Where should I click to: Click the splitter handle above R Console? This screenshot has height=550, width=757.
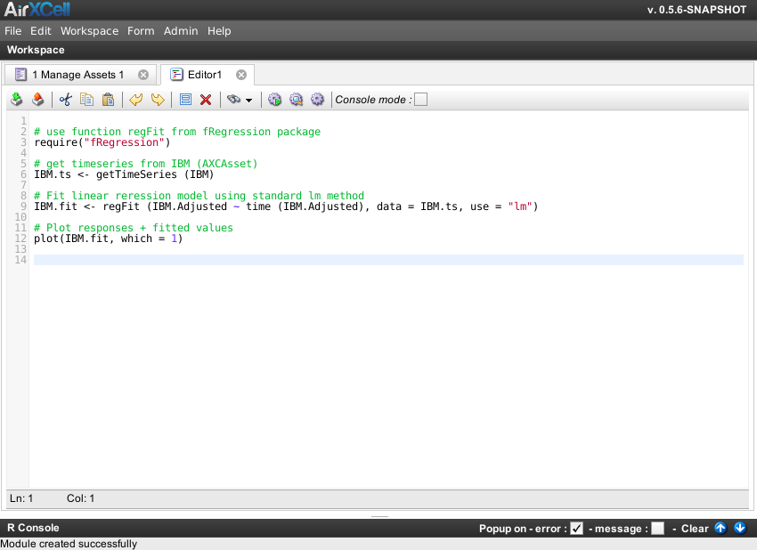click(379, 517)
